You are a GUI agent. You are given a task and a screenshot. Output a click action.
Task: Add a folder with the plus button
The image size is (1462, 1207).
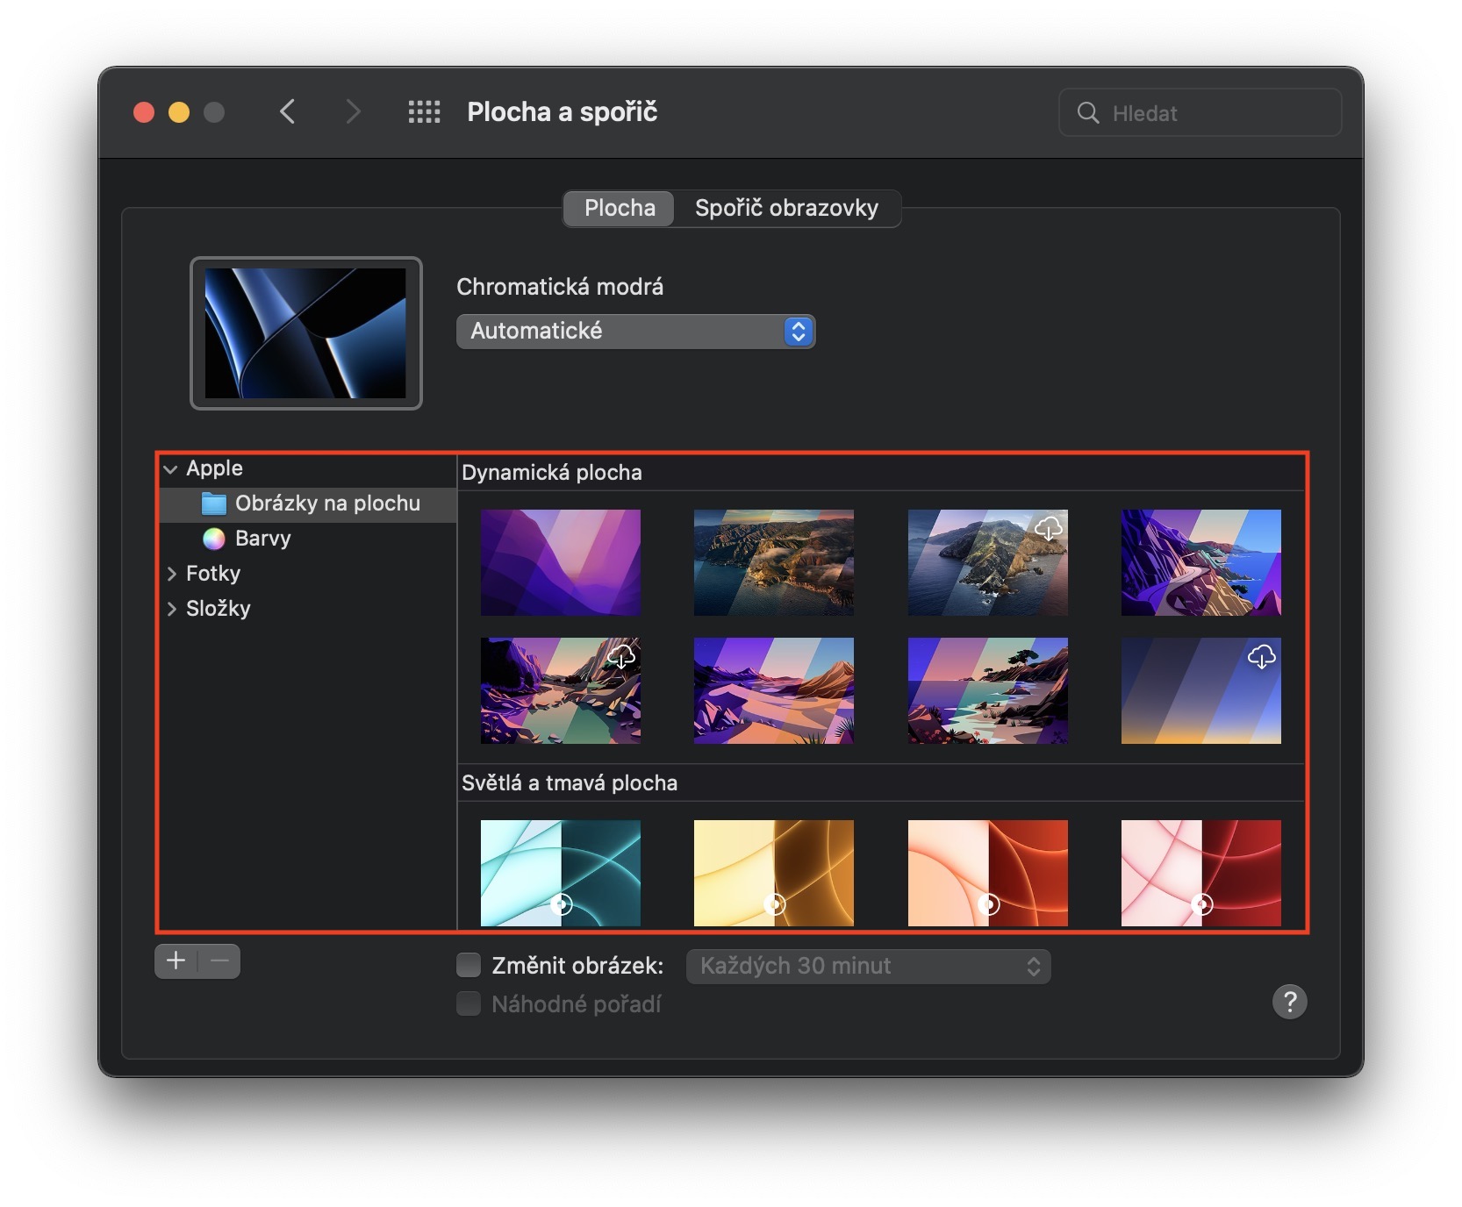176,961
